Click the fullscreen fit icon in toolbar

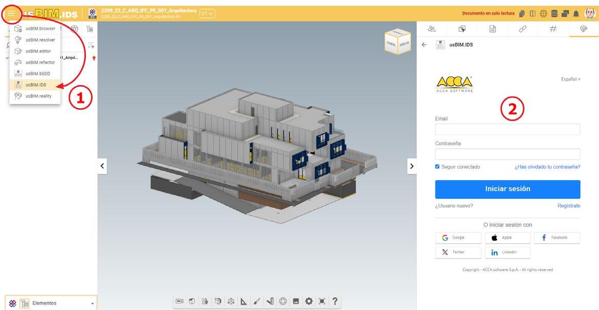point(322,301)
